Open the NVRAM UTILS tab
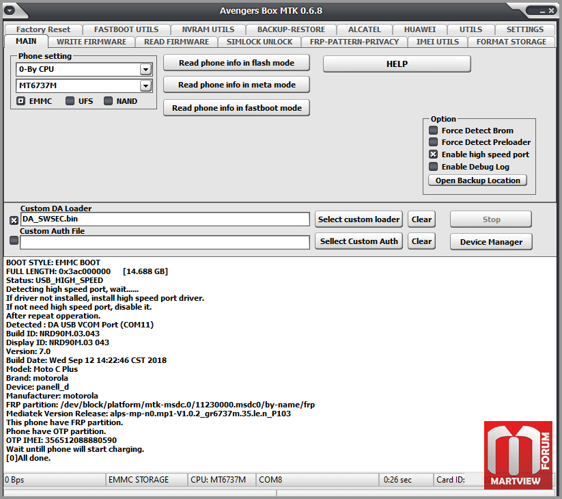This screenshot has width=562, height=499. point(208,29)
